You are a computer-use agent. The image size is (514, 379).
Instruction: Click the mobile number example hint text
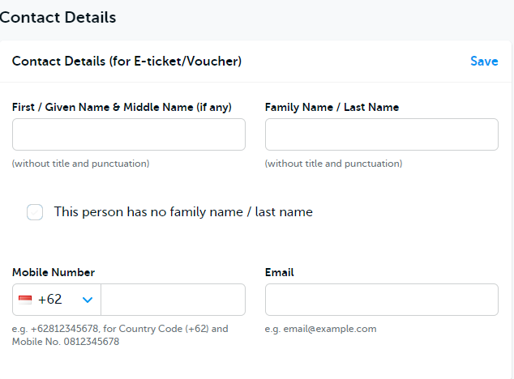pos(120,335)
